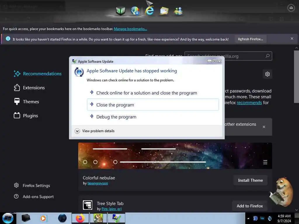Click the Add-ons Support question icon
Screen dimensions: 299x224
point(16,196)
